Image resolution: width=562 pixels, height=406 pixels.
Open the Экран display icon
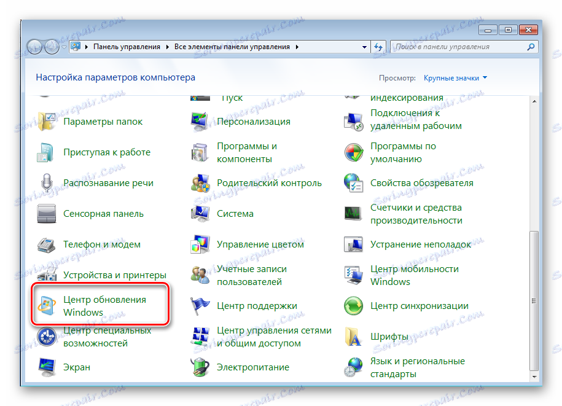[x=47, y=367]
